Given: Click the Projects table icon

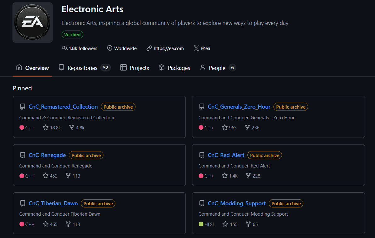Looking at the screenshot, I should click(124, 67).
